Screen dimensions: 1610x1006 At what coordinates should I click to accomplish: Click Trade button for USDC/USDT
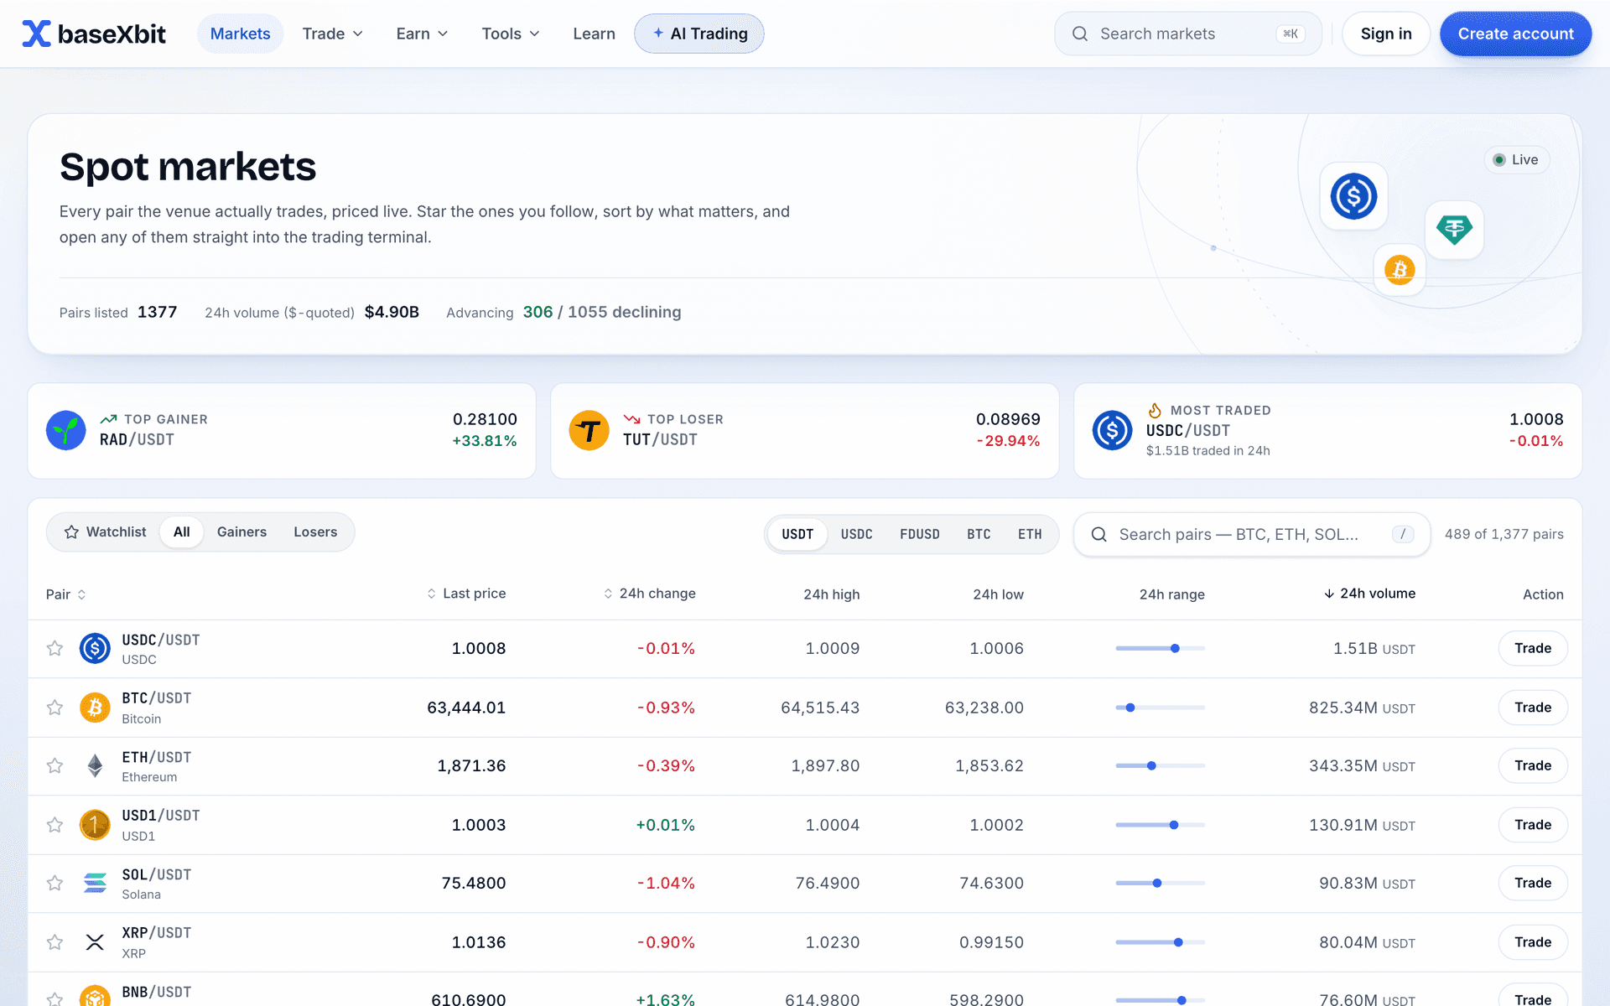[1533, 648]
